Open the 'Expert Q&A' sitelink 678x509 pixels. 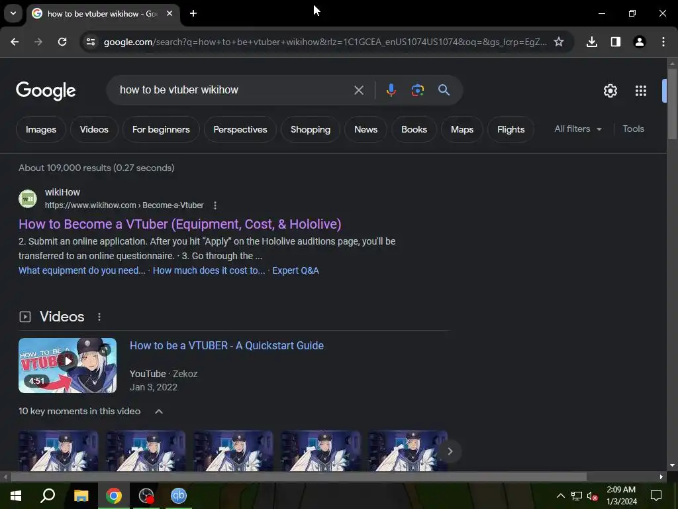pyautogui.click(x=296, y=270)
